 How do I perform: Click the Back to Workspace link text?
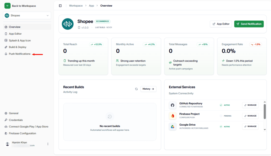pos(24,6)
